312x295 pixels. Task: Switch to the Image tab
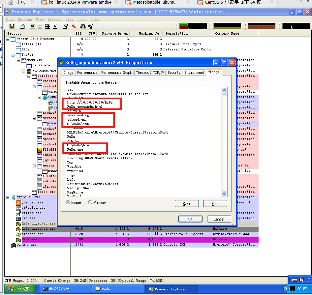[68, 73]
